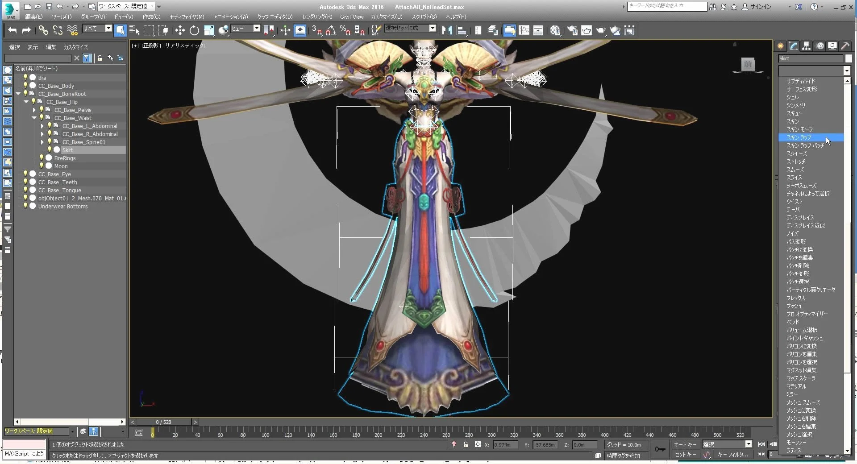Click the Mirror tool icon

[x=447, y=30]
